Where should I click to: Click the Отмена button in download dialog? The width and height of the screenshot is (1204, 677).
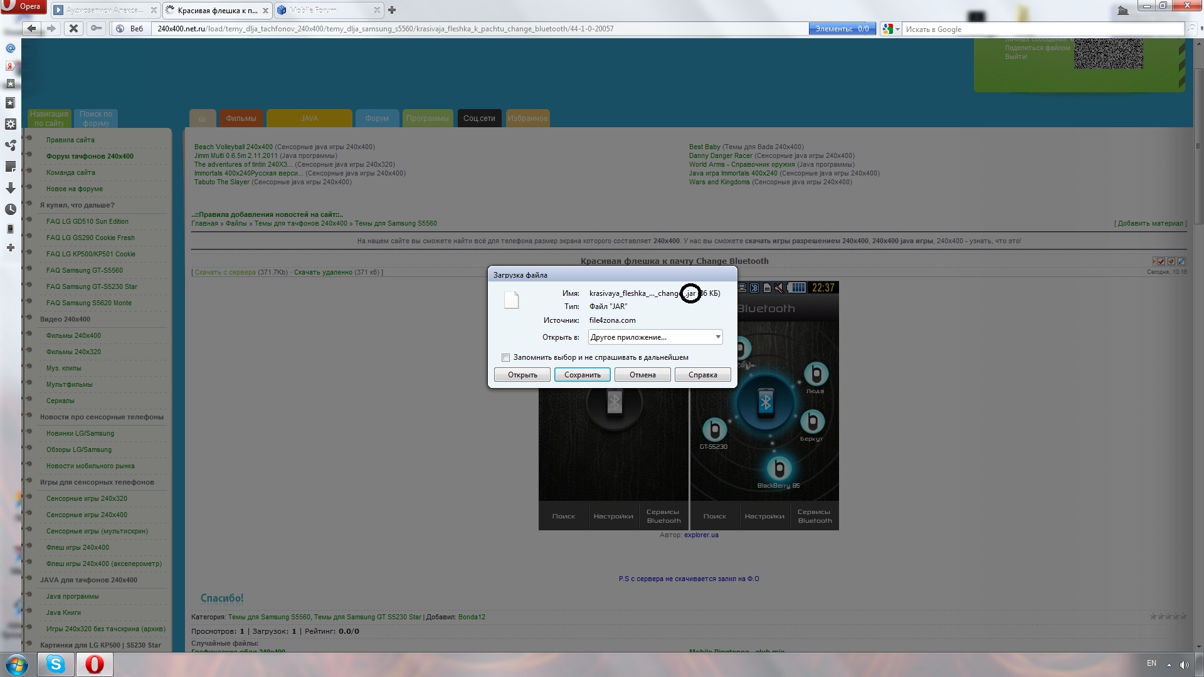click(x=642, y=375)
